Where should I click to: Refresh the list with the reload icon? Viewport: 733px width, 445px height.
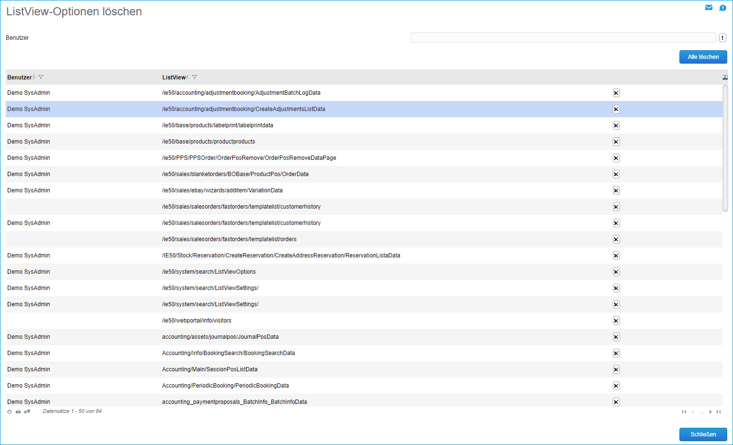(10, 412)
